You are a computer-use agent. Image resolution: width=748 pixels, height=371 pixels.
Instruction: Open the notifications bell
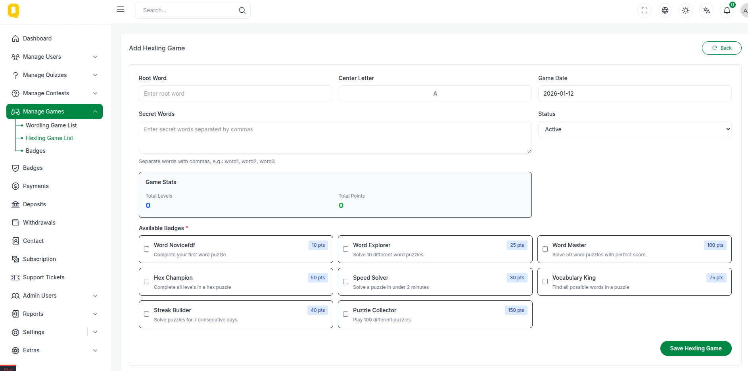pos(727,11)
